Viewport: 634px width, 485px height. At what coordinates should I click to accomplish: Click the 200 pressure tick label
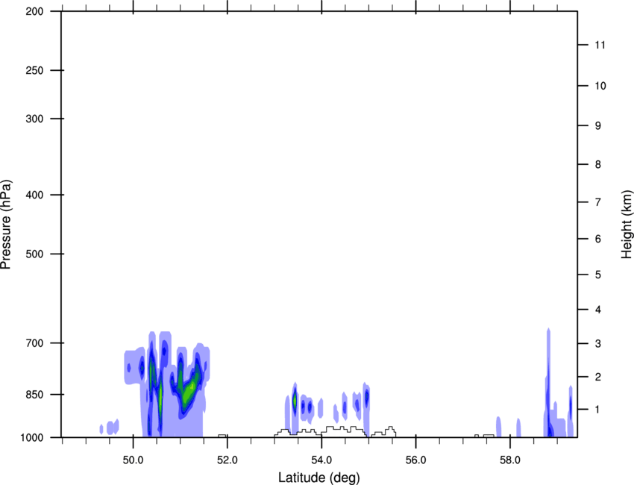coord(34,11)
